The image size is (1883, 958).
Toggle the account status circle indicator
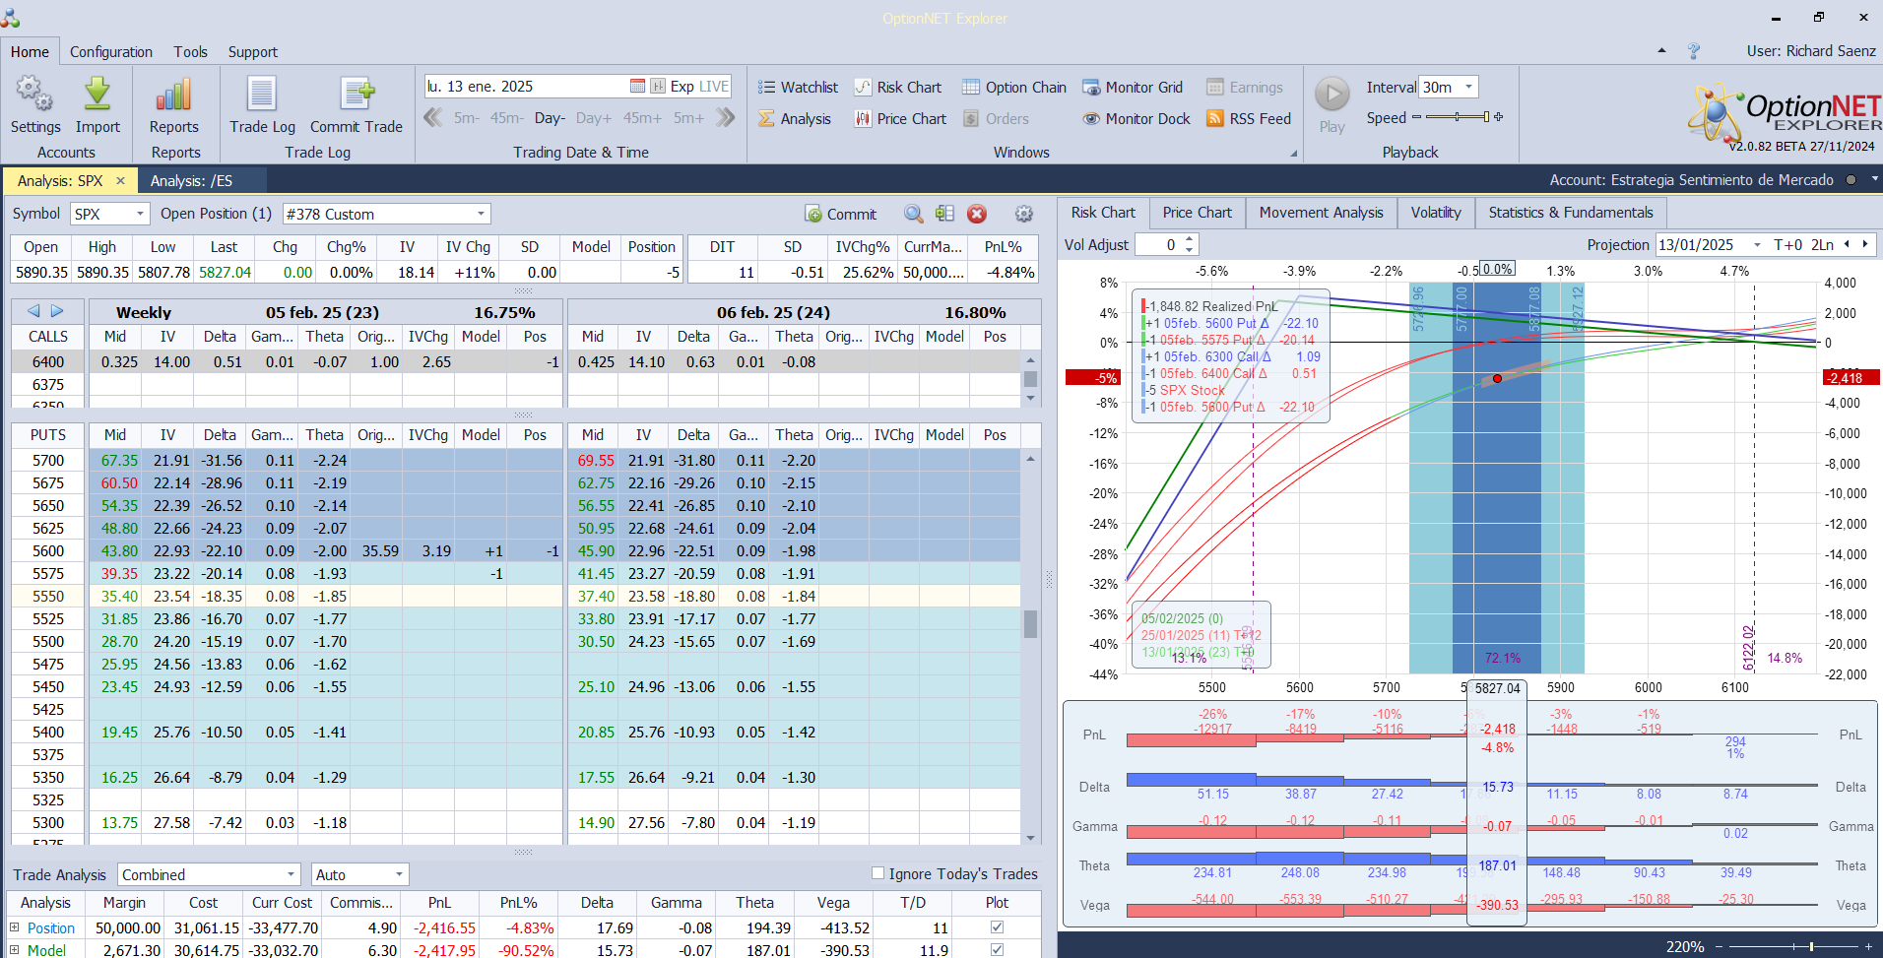tap(1851, 180)
